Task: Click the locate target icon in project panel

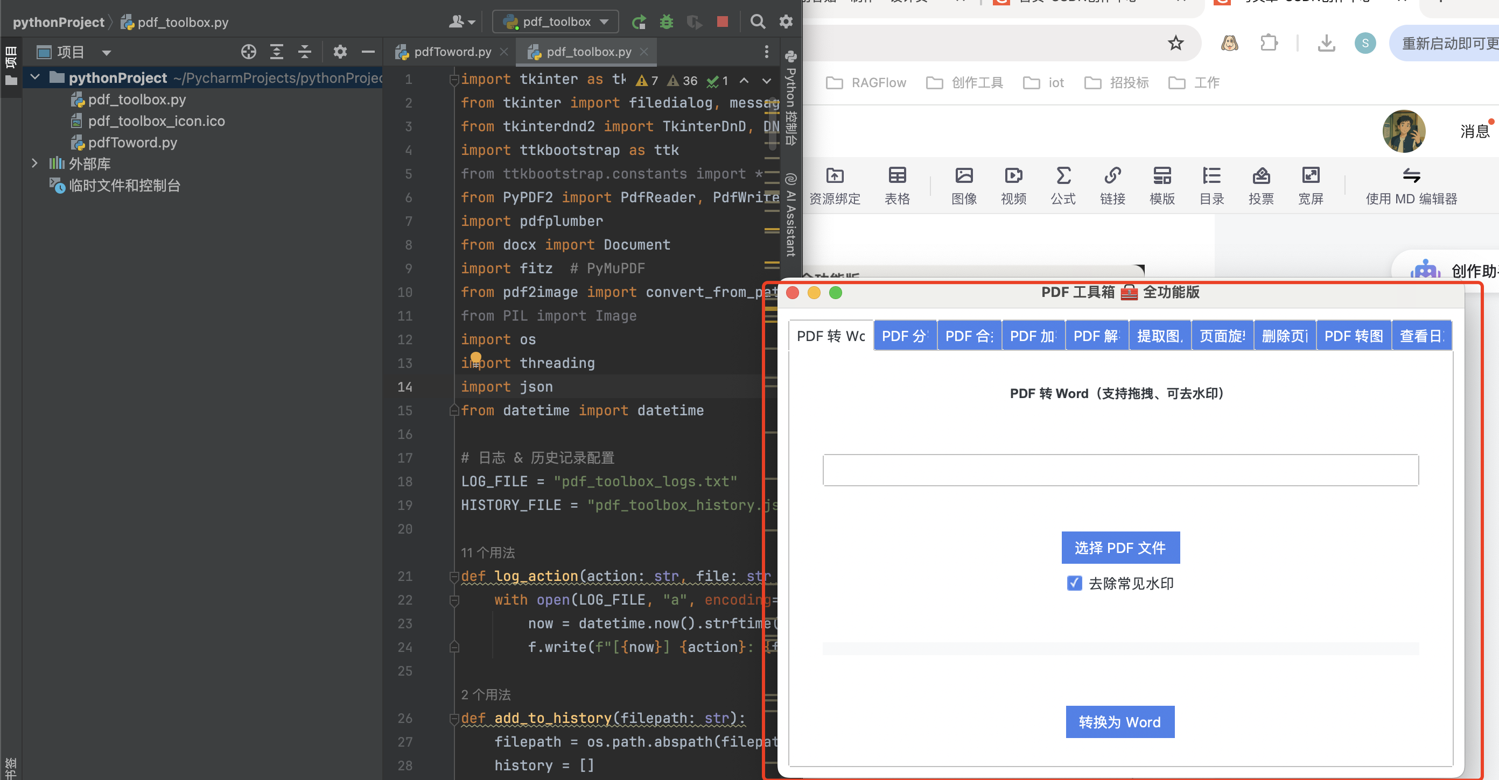Action: coord(248,52)
